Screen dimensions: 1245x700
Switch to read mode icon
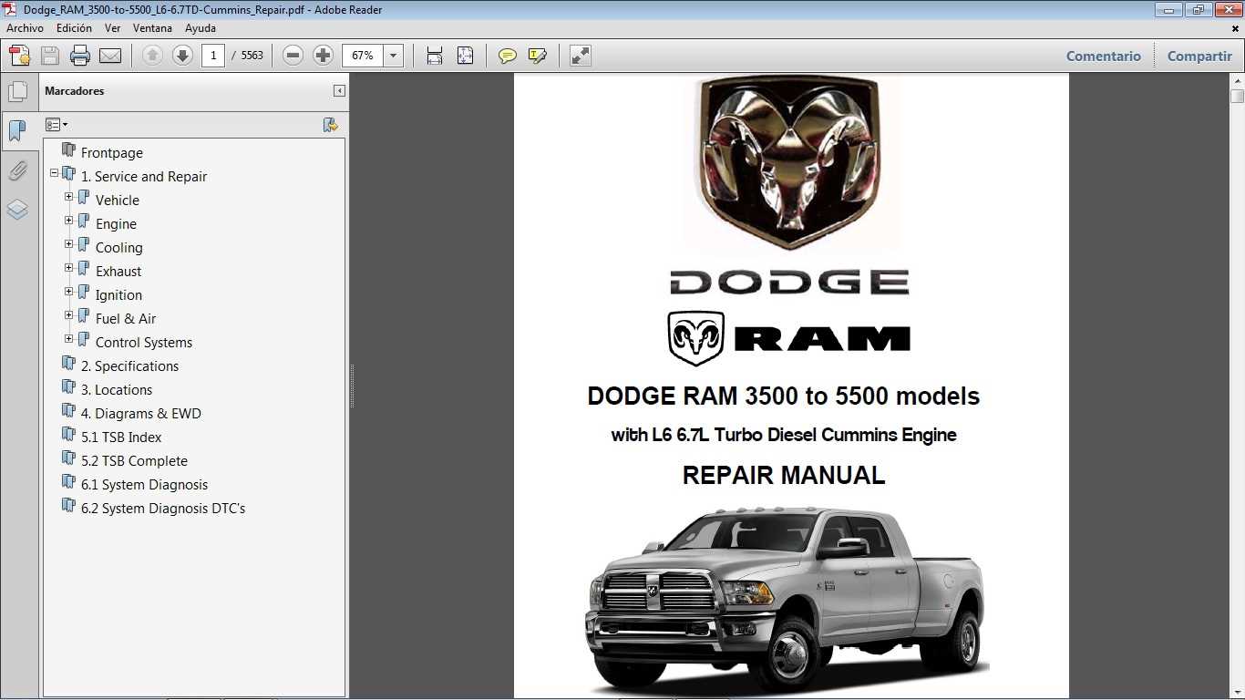(580, 56)
